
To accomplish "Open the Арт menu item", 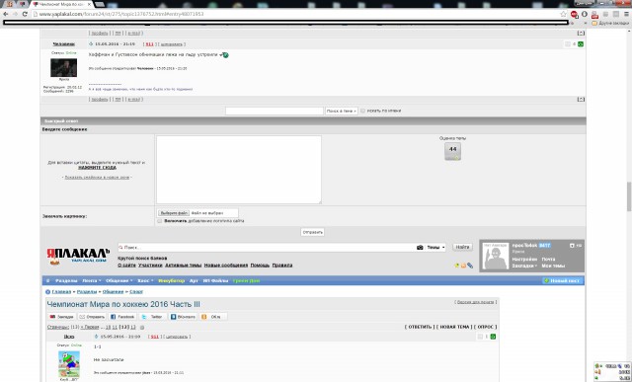I will [x=194, y=281].
